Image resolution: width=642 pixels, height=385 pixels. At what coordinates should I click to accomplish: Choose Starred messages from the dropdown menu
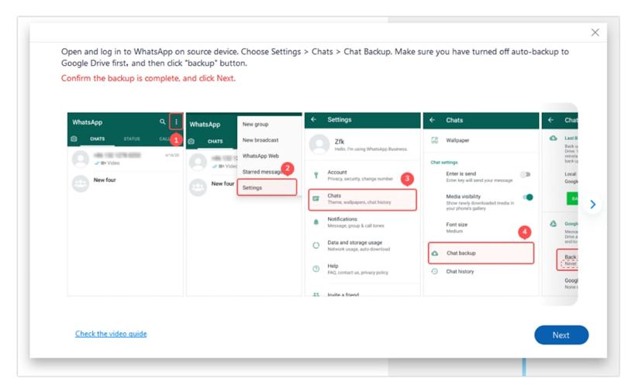(x=262, y=172)
